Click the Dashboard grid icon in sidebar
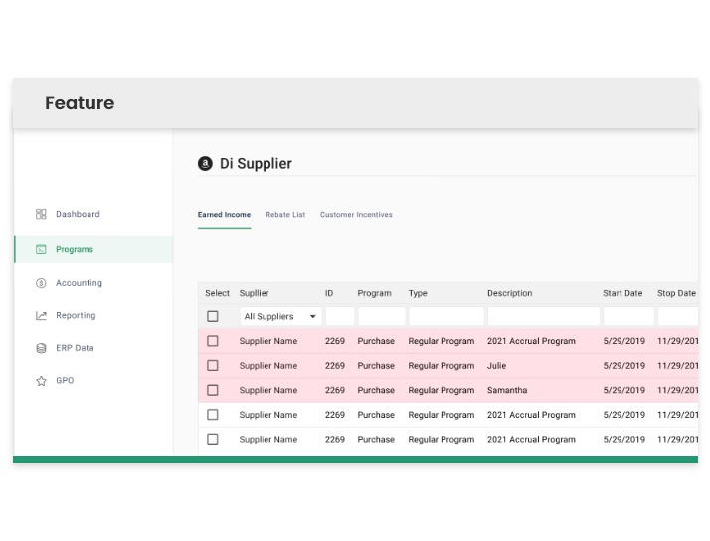Viewport: 710px width, 541px height. click(x=41, y=214)
